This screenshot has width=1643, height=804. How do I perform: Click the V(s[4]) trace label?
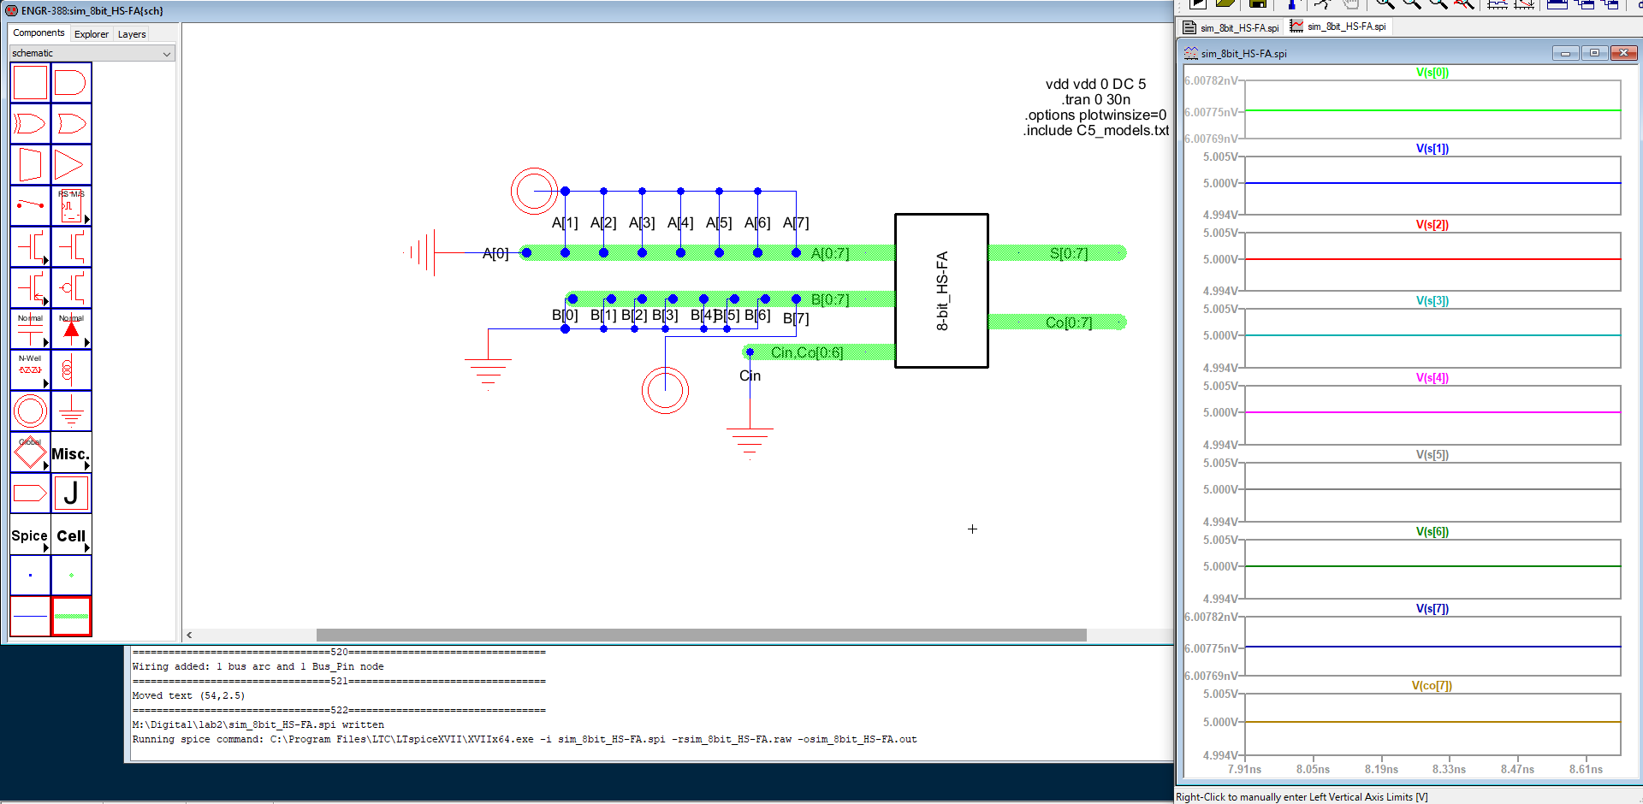point(1432,377)
